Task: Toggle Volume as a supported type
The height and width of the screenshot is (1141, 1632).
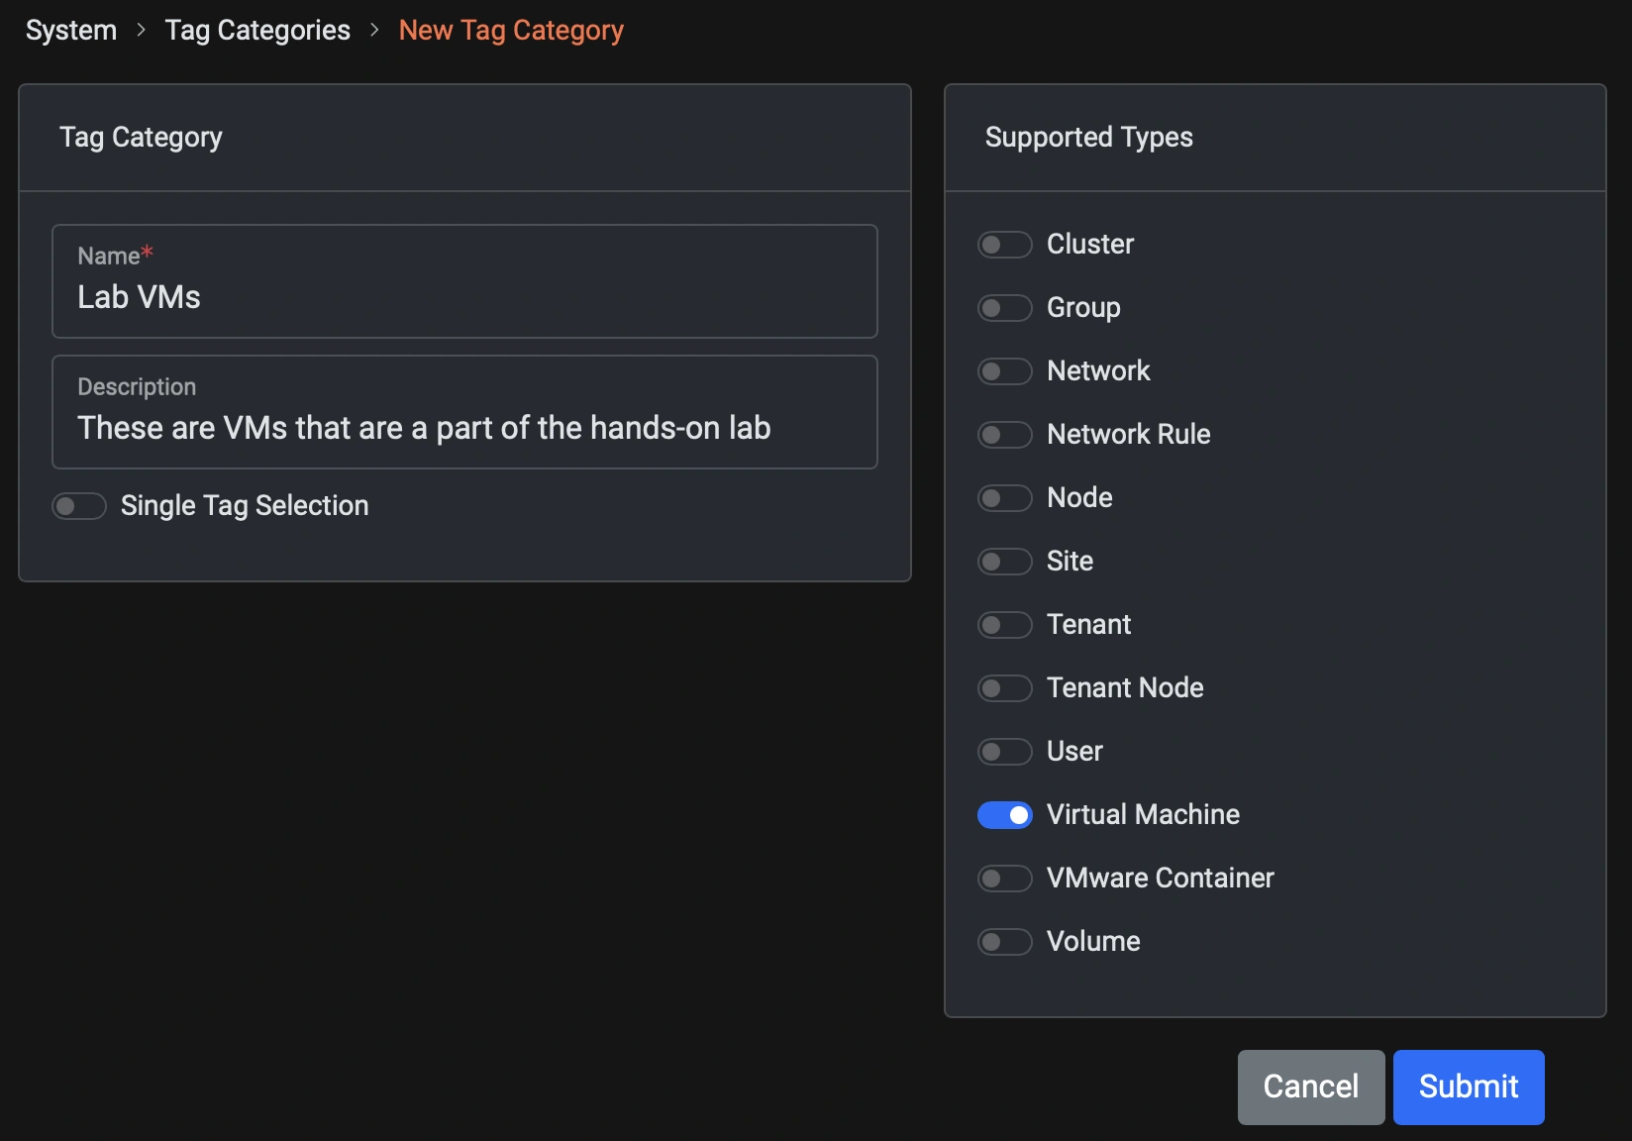Action: pyautogui.click(x=1004, y=942)
